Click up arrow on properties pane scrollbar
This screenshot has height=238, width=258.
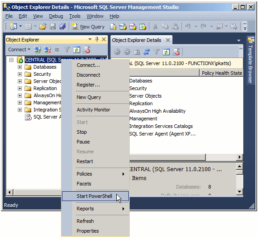tap(240, 166)
